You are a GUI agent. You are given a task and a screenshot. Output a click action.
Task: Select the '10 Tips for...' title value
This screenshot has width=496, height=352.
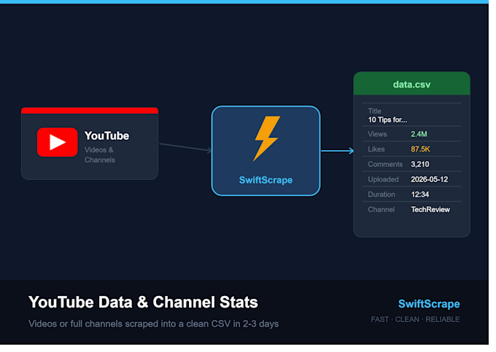387,120
